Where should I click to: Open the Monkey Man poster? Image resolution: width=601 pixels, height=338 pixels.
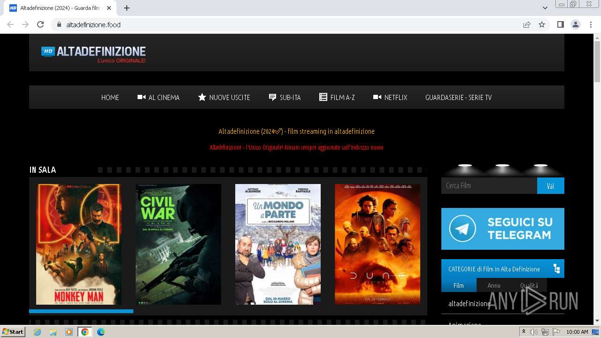79,244
